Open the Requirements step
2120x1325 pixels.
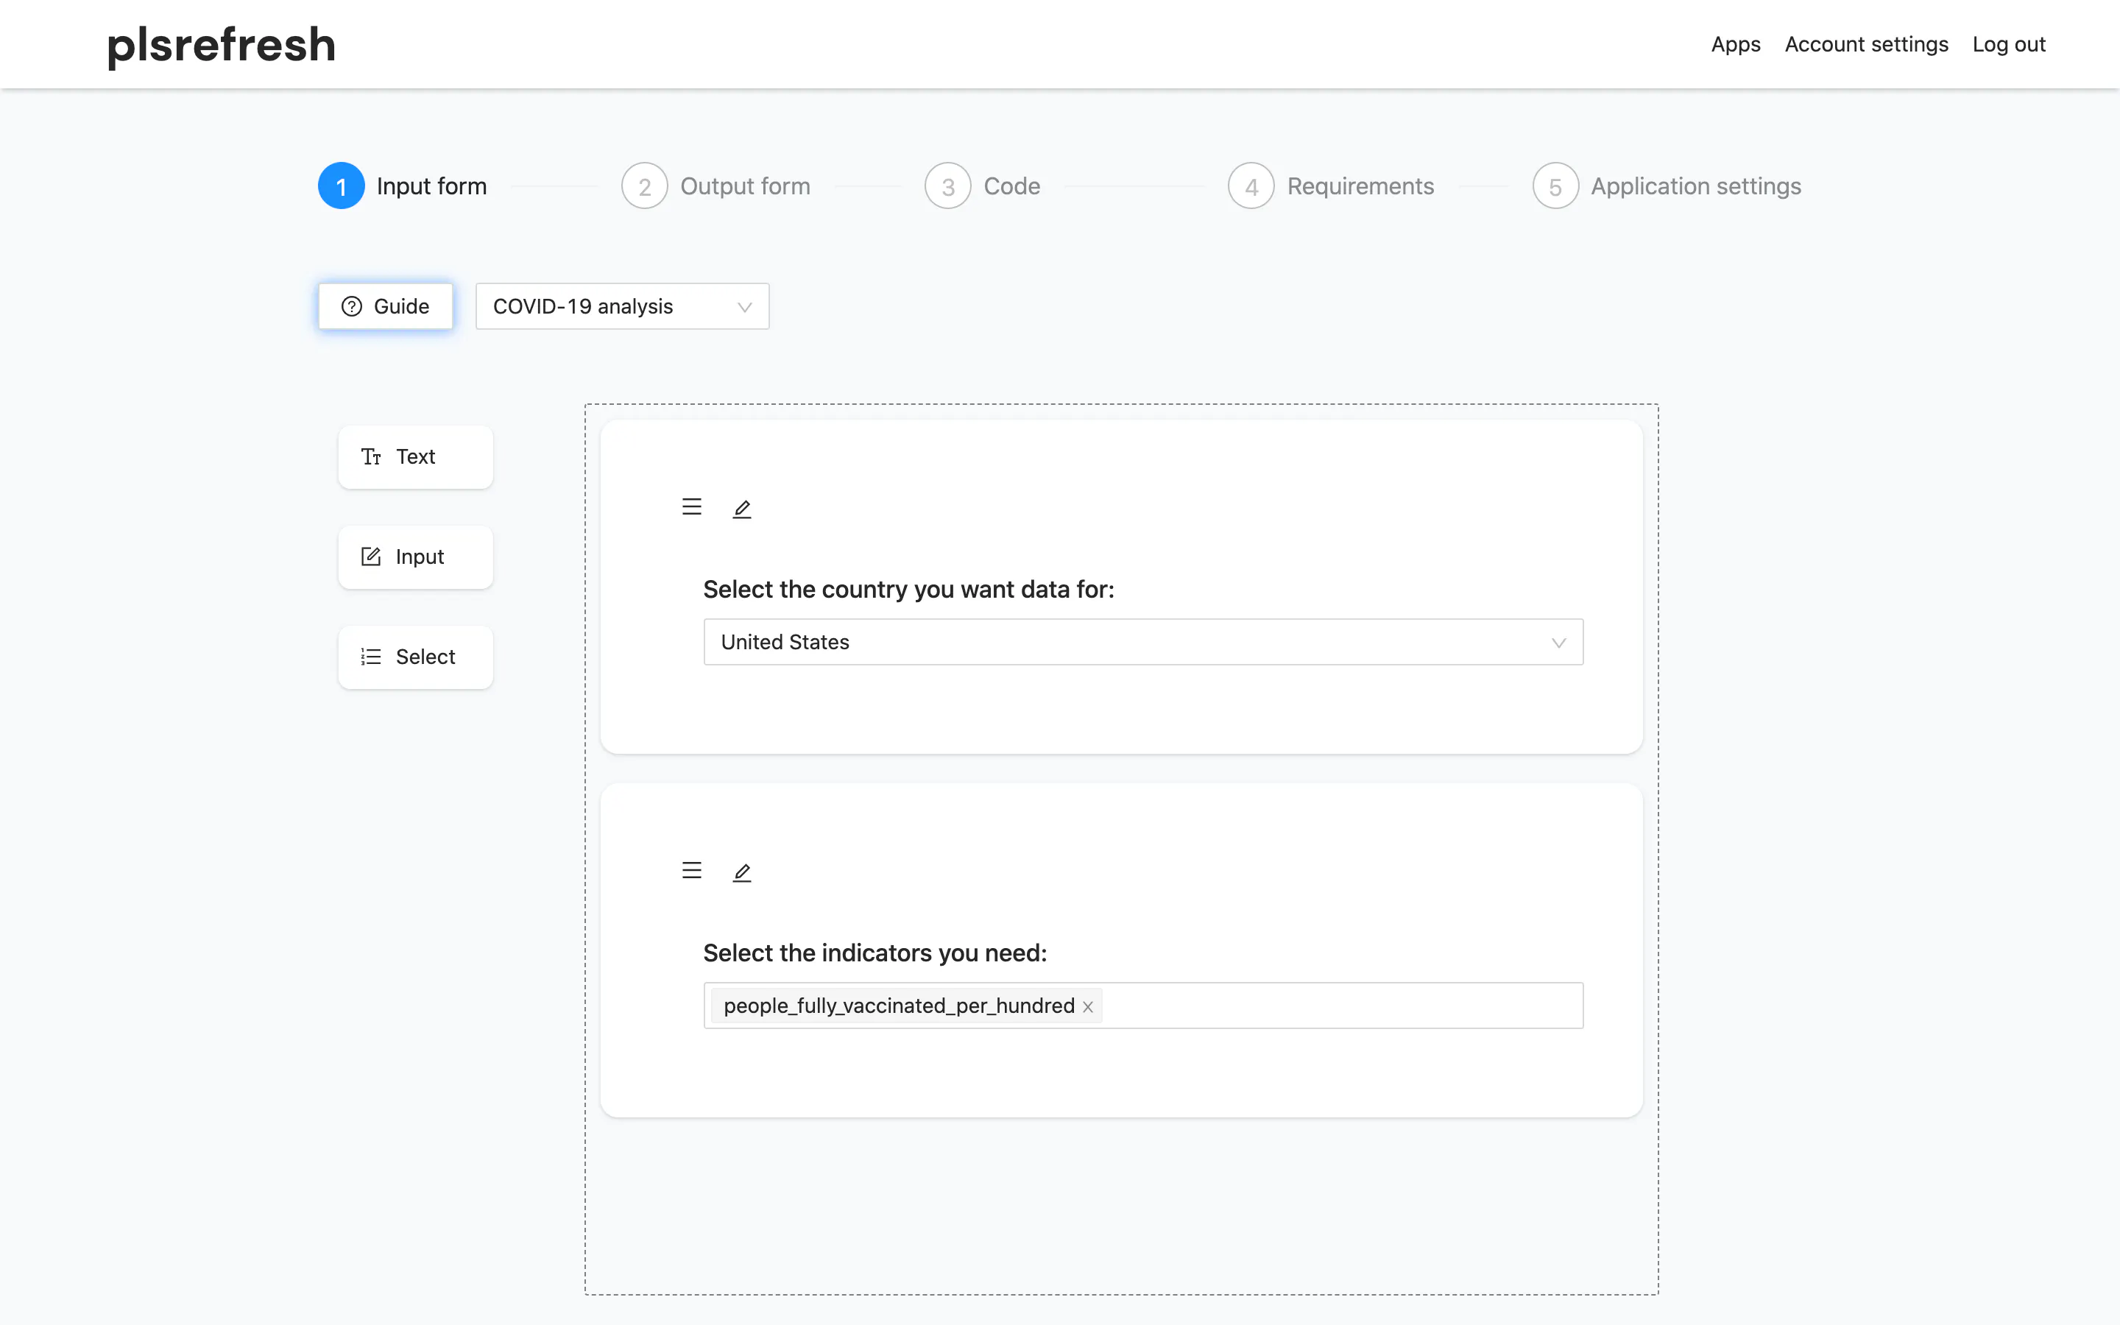pos(1331,185)
